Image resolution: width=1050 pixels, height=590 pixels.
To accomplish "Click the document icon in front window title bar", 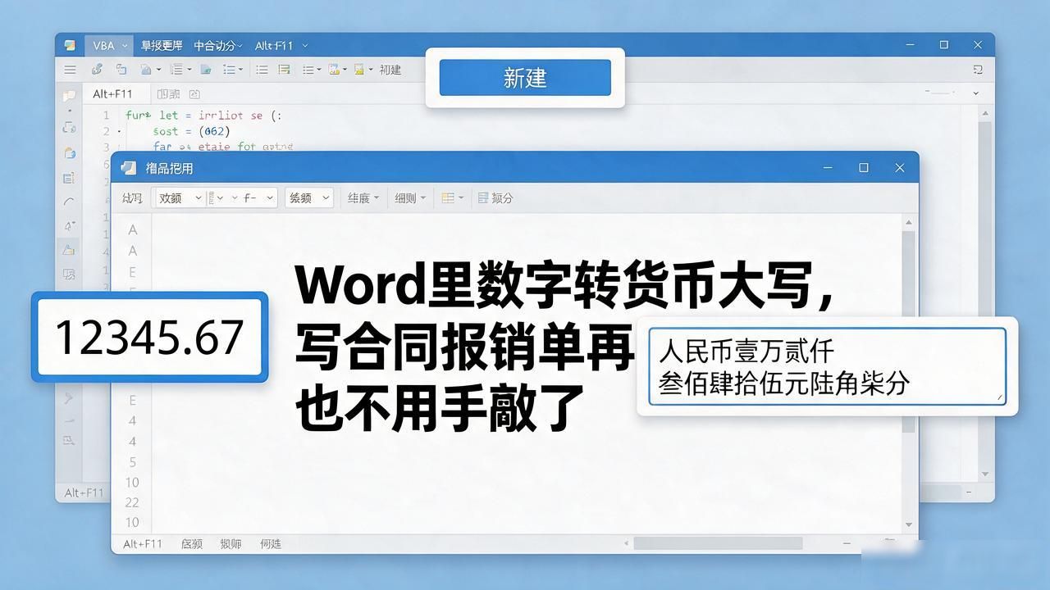I will 128,168.
